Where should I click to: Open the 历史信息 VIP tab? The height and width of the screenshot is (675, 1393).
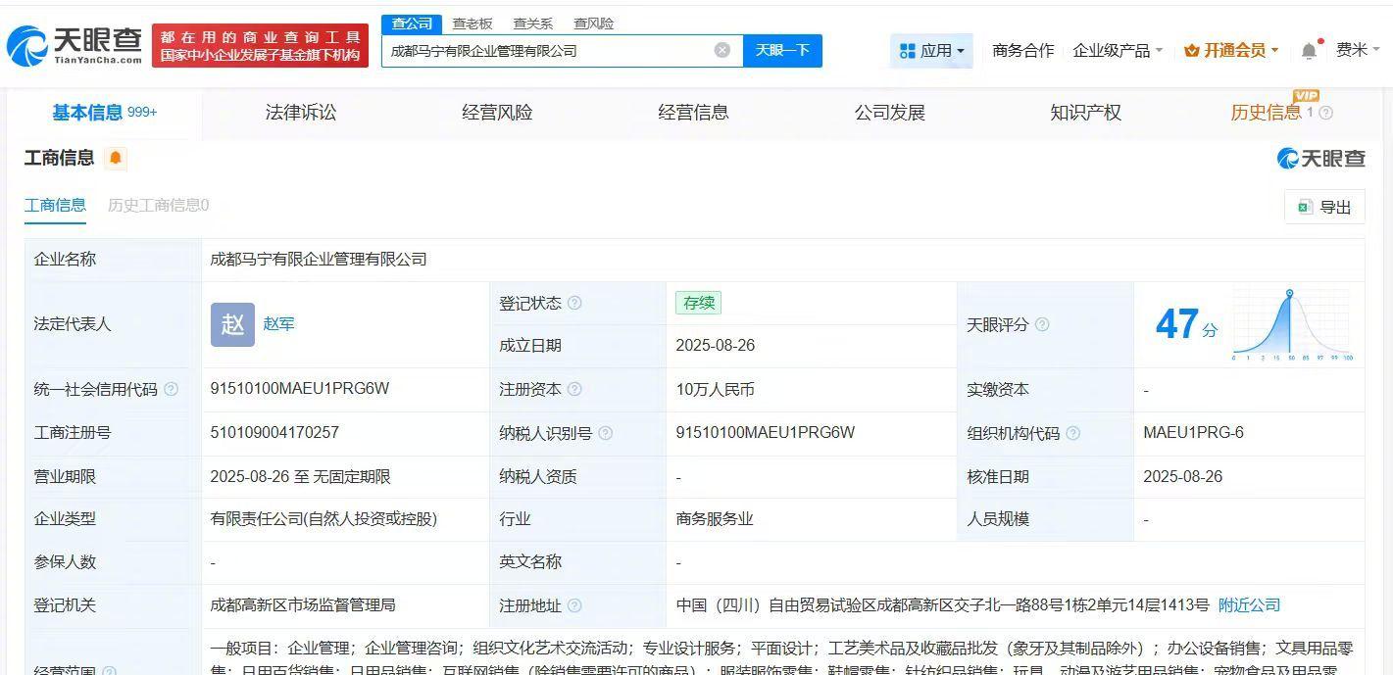coord(1267,113)
